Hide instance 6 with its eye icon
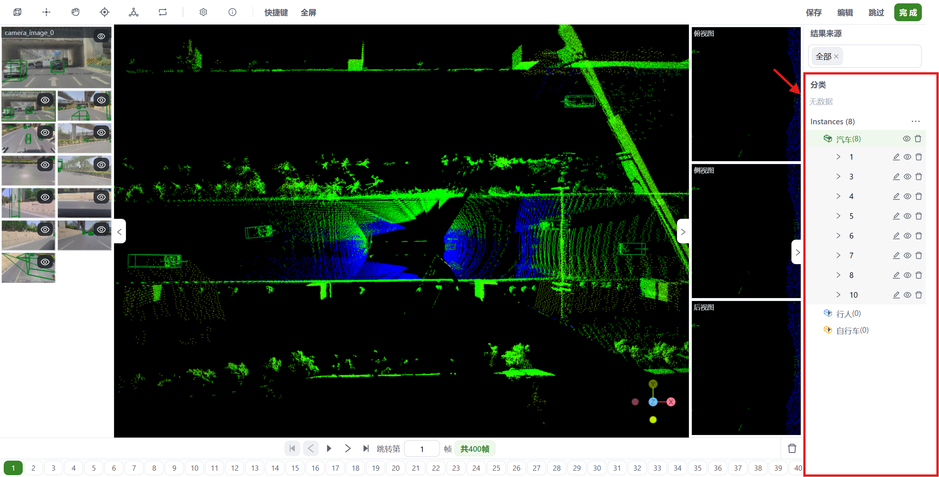Viewport: 939px width, 477px height. [x=907, y=236]
